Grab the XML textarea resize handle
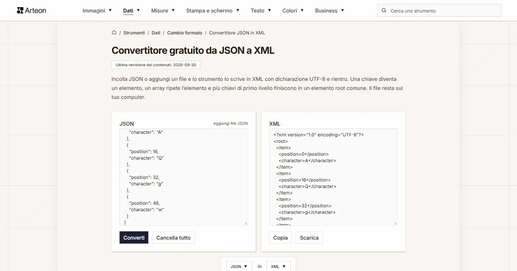 [395, 223]
